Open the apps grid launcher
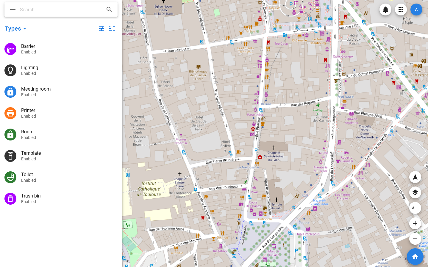 pyautogui.click(x=401, y=10)
